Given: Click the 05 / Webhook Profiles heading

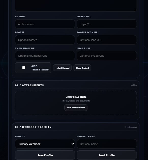Looking at the screenshot, I should pyautogui.click(x=33, y=127).
